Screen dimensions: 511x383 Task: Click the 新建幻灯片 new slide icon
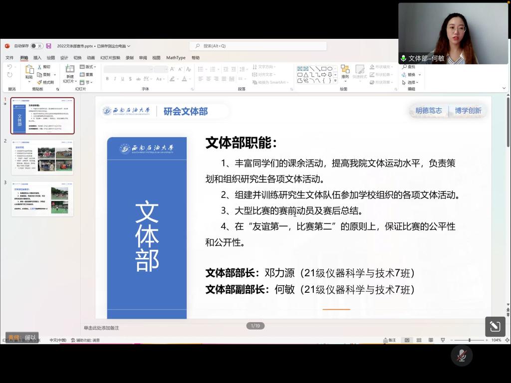(x=70, y=69)
